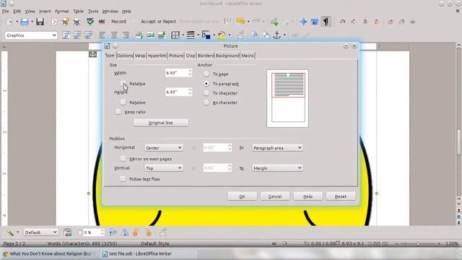Switch to the Wrap tab
462x260 pixels.
pyautogui.click(x=140, y=56)
